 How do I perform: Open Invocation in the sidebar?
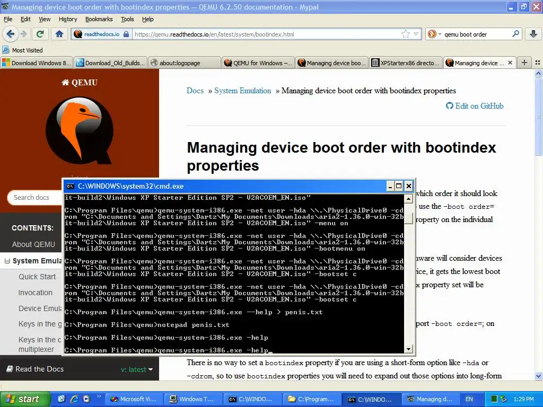pyautogui.click(x=36, y=293)
